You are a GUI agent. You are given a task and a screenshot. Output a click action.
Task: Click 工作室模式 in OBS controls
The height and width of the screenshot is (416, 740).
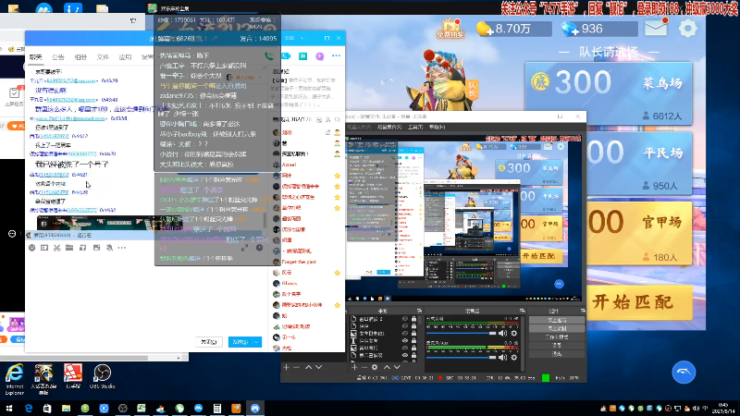point(557,336)
